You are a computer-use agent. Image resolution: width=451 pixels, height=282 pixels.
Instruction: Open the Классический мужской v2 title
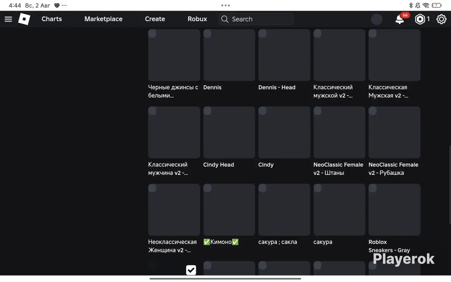point(333,91)
